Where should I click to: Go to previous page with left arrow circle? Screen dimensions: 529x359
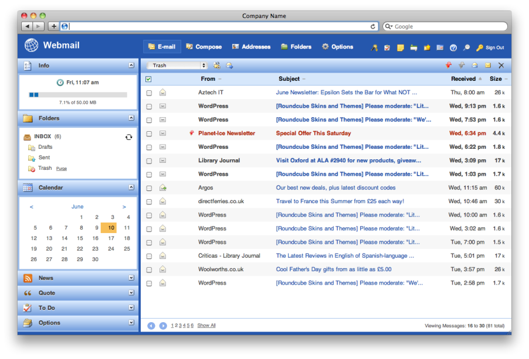click(x=151, y=326)
